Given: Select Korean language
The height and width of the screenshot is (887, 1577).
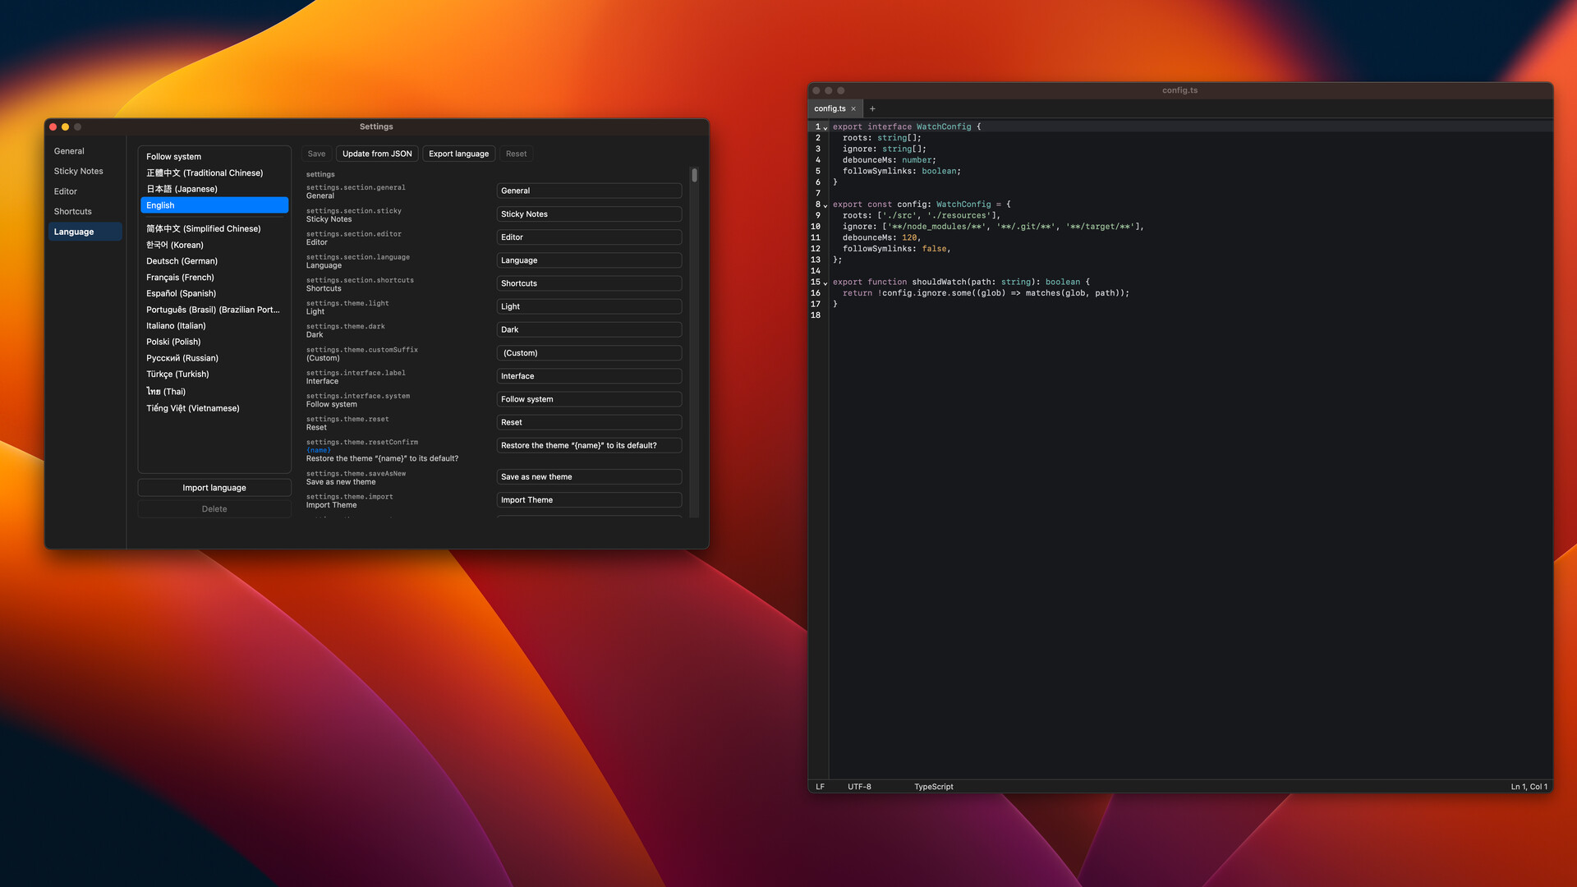Looking at the screenshot, I should [x=214, y=245].
